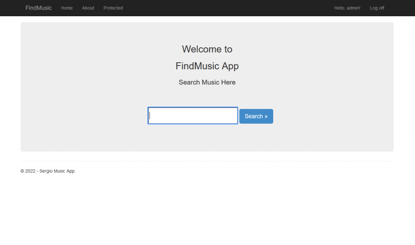415x245 pixels.
Task: Open the Sergio Music App footer link
Action: tap(56, 171)
